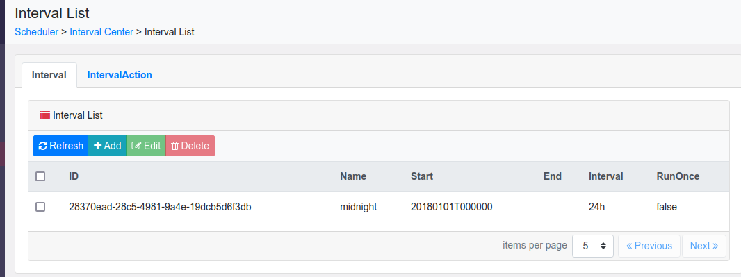
Task: Go to the Interval Center breadcrumb link
Action: pyautogui.click(x=101, y=32)
